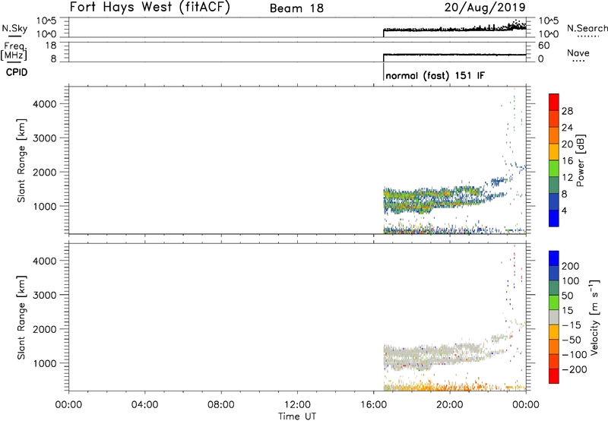Select the 'Beam 18' label

(296, 8)
